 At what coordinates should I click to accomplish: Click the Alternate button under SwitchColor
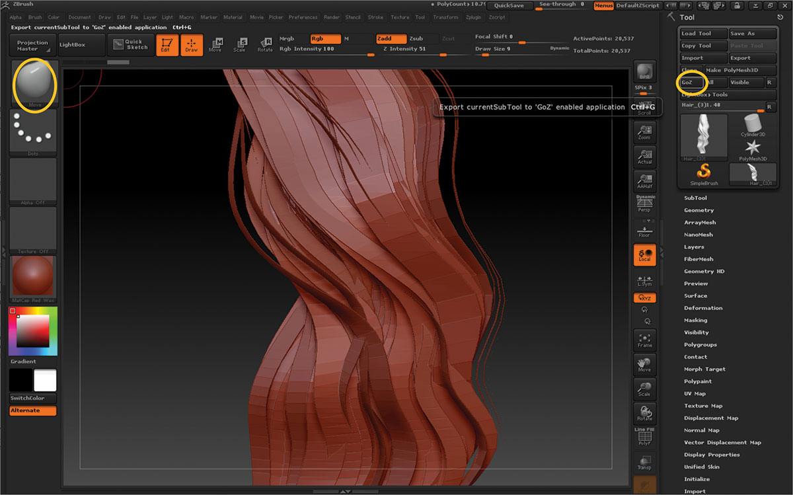[x=33, y=410]
